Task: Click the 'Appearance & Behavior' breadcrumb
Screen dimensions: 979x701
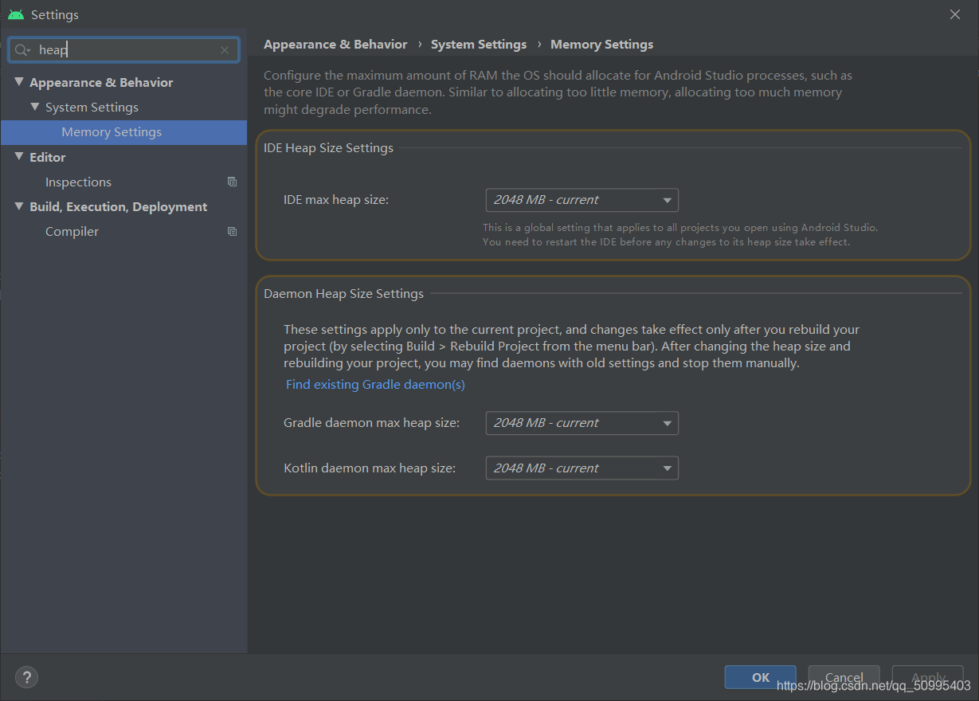Action: tap(335, 45)
